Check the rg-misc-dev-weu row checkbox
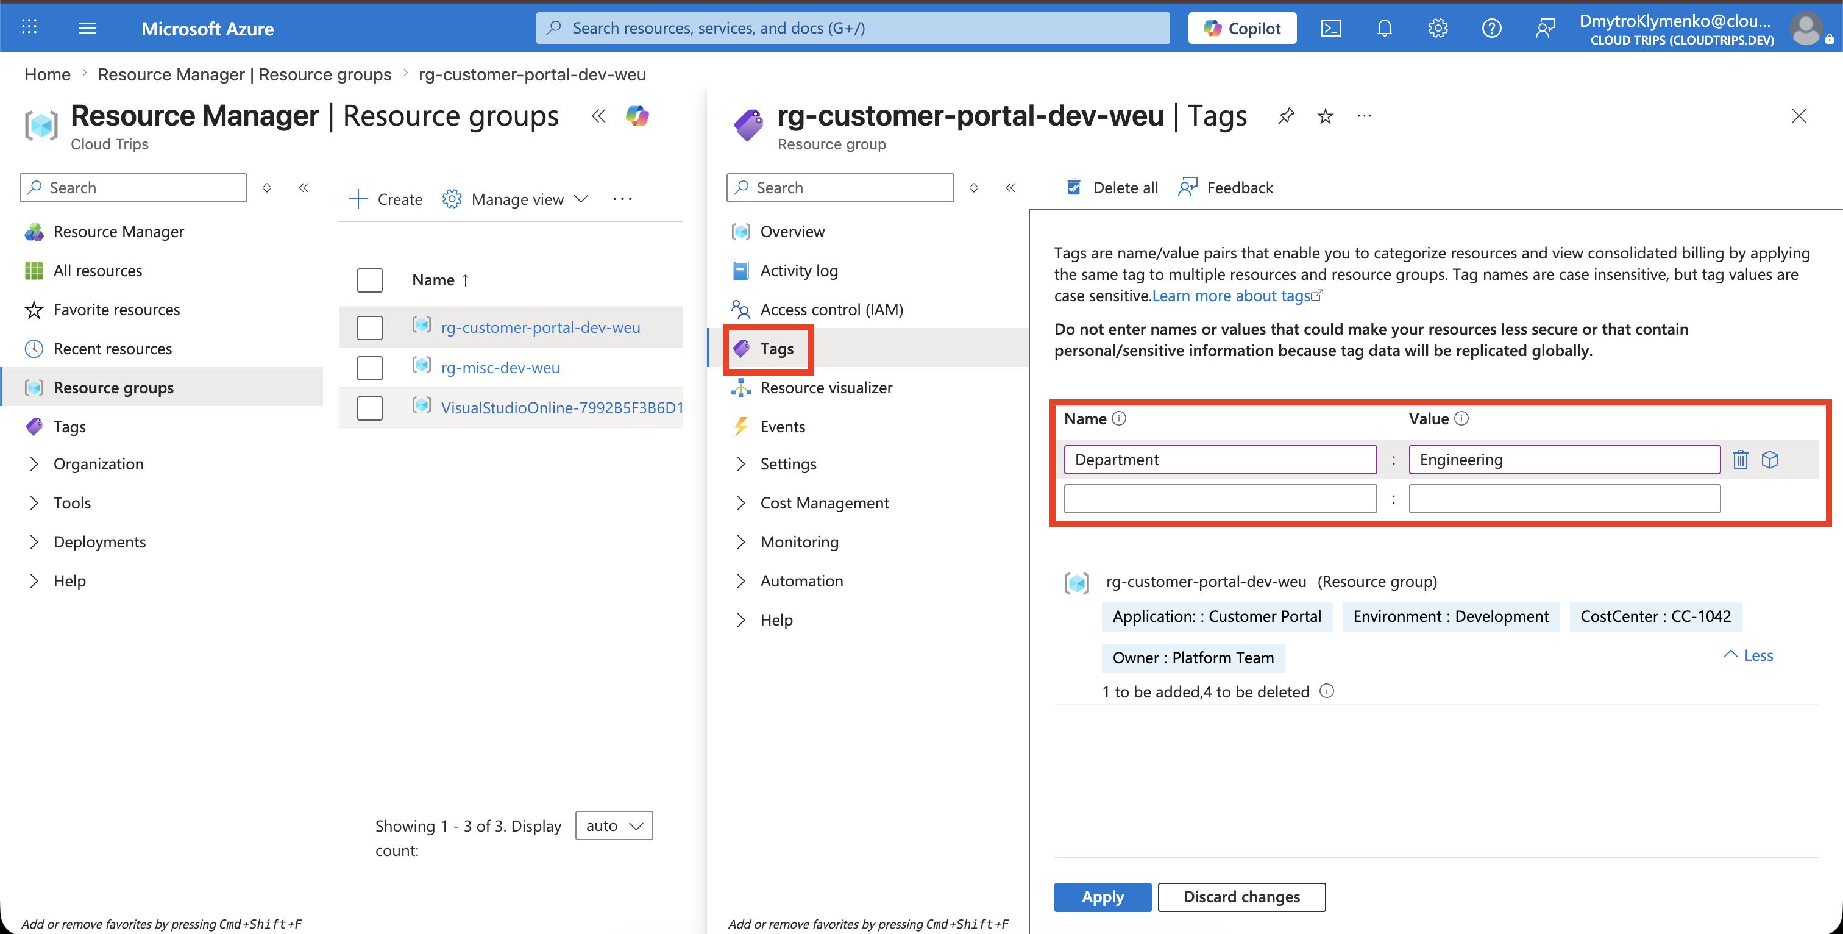 coord(370,368)
